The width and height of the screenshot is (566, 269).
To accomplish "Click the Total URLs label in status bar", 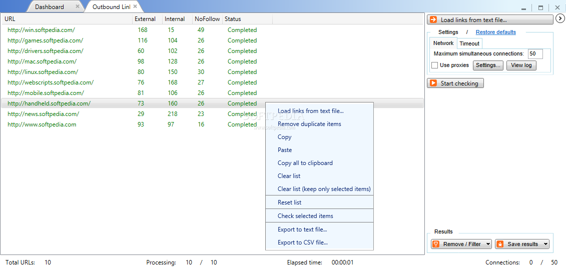I will 20,262.
